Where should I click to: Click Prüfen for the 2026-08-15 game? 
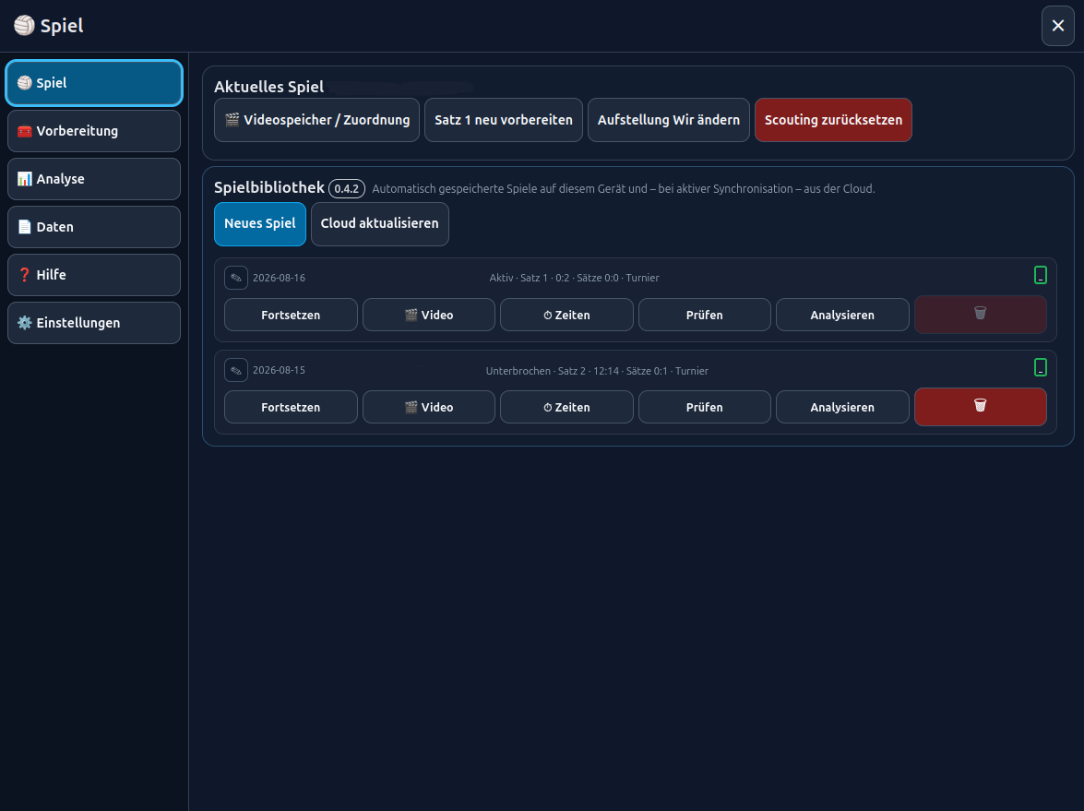pos(705,407)
